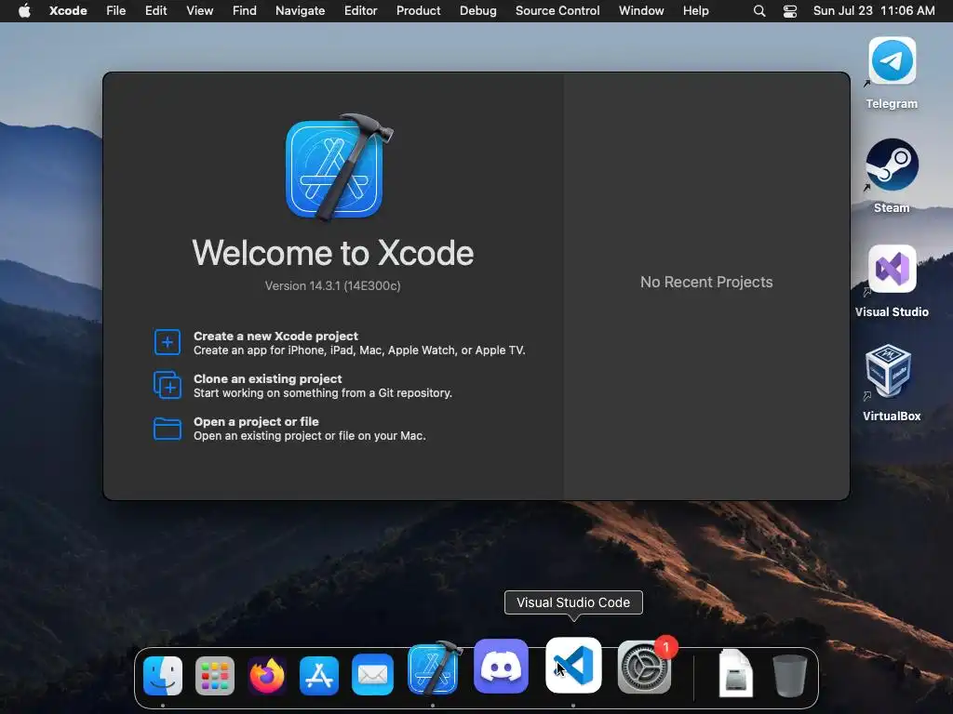Click the Welcome to Xcode heading
This screenshot has width=953, height=714.
pos(333,253)
